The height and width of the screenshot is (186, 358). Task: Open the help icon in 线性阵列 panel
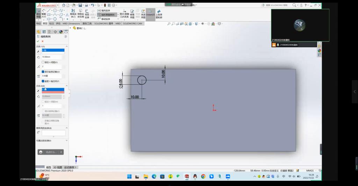65,37
